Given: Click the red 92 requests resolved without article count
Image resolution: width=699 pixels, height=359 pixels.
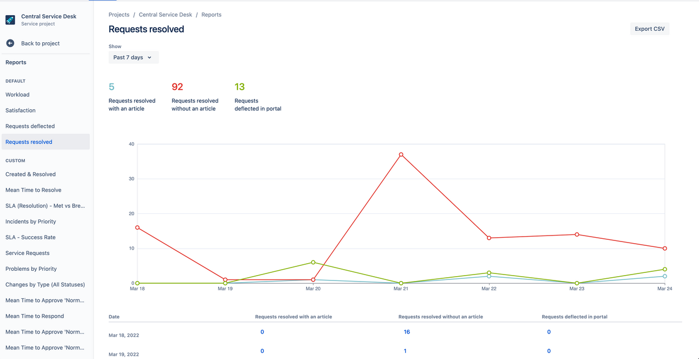Looking at the screenshot, I should (177, 87).
